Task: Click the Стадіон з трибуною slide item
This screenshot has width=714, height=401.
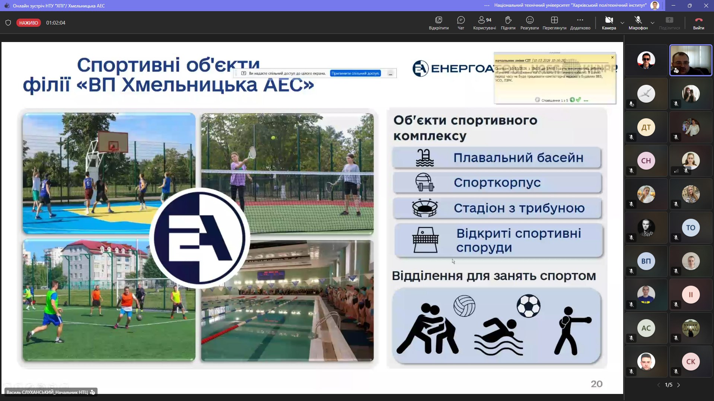Action: coord(497,208)
